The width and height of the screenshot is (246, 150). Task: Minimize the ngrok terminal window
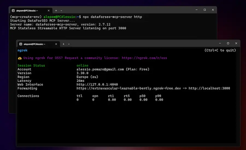(x=219, y=43)
